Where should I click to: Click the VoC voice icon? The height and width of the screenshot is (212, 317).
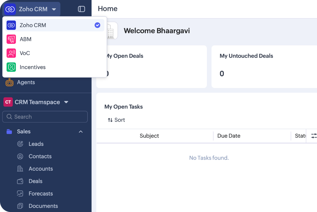pyautogui.click(x=11, y=53)
